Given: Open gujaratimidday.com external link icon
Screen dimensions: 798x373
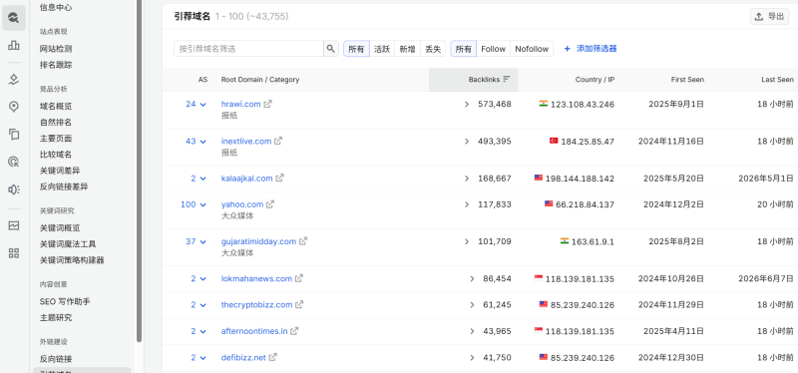Looking at the screenshot, I should (303, 241).
